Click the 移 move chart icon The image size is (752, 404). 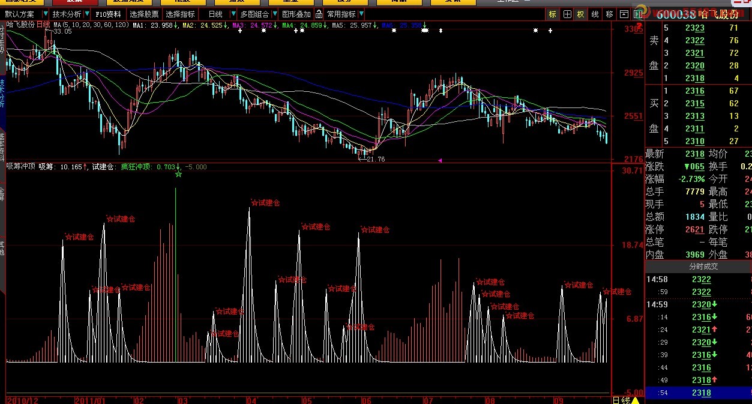click(609, 14)
